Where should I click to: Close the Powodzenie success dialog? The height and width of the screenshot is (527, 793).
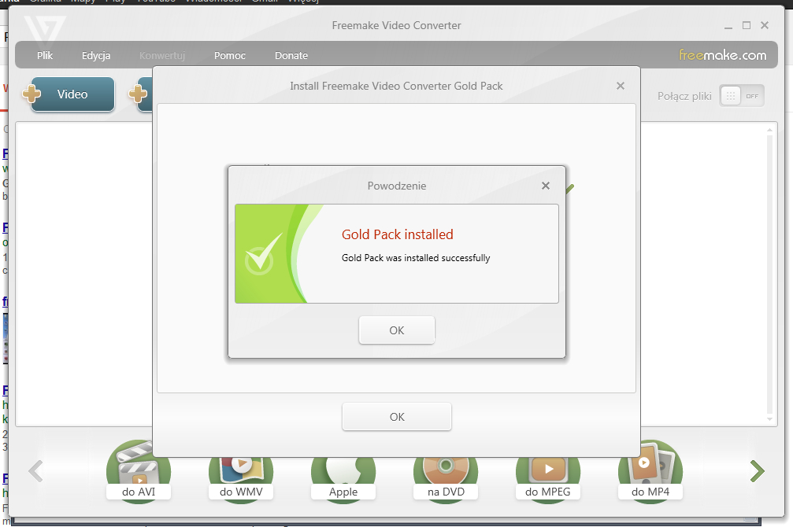(x=545, y=186)
